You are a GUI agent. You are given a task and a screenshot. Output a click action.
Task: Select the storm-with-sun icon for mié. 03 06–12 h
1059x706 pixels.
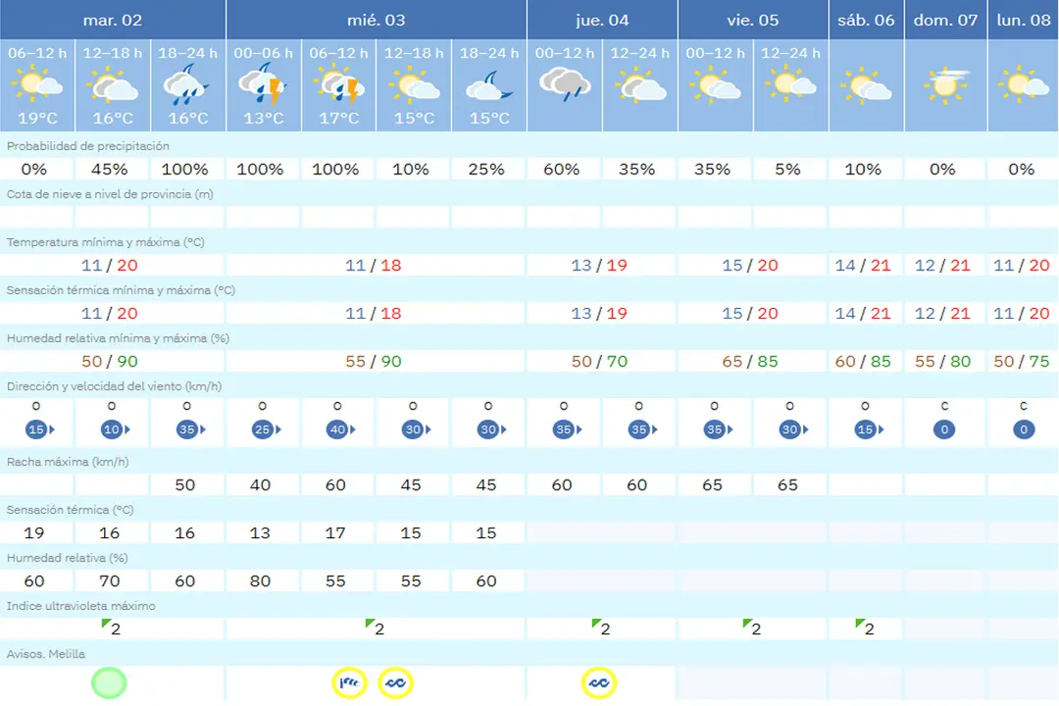(x=338, y=85)
